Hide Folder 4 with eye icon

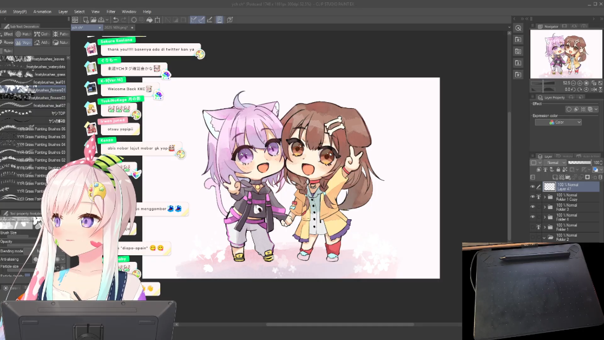click(x=533, y=217)
